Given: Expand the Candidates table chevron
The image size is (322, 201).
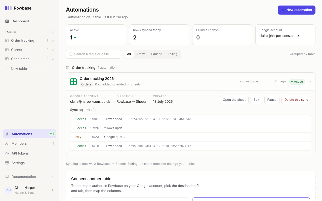Looking at the screenshot, I should [53, 59].
